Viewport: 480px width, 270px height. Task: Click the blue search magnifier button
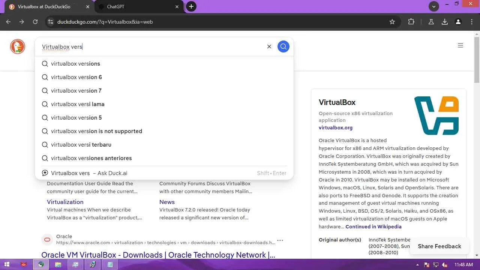(283, 46)
